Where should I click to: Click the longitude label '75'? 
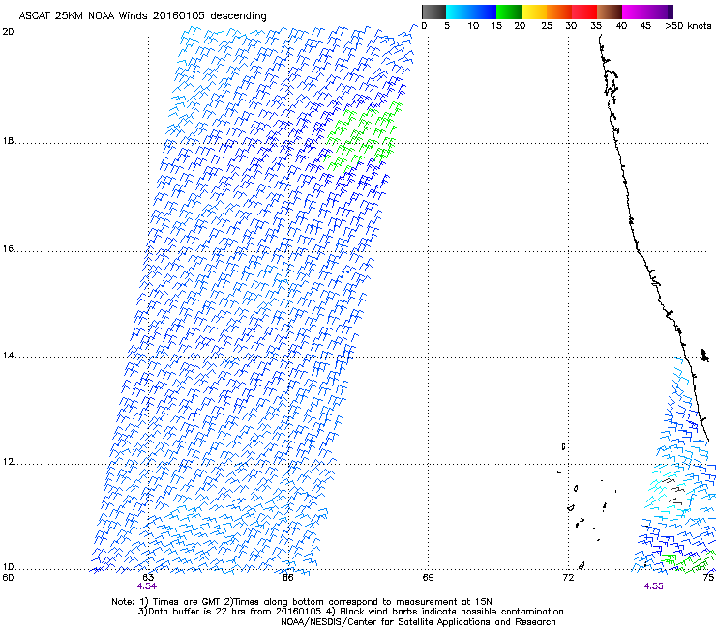point(708,578)
